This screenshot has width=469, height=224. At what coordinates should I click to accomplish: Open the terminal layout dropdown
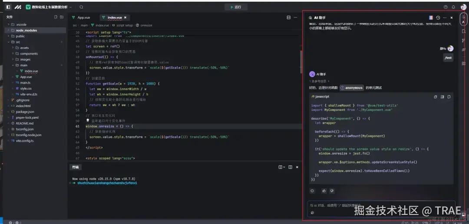(x=282, y=167)
